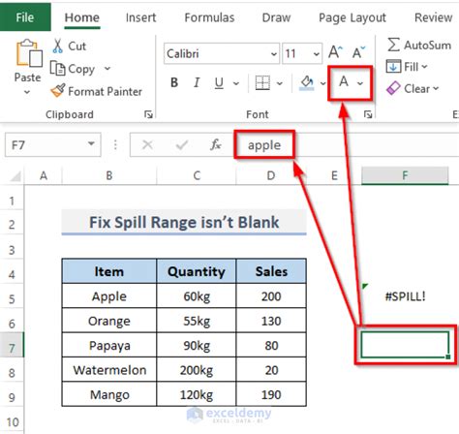Switch to the Home tab
The width and height of the screenshot is (459, 434).
click(82, 17)
